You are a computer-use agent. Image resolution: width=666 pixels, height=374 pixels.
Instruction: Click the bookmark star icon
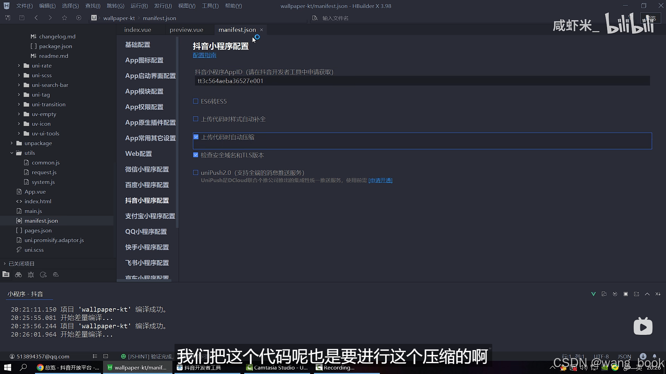65,18
